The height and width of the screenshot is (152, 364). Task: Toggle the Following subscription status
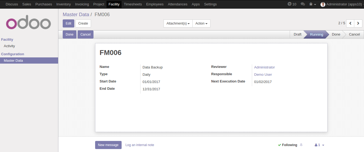coord(288,145)
